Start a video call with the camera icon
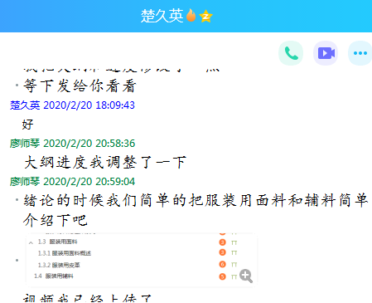Screen dimensions: 372x303 click(x=326, y=53)
